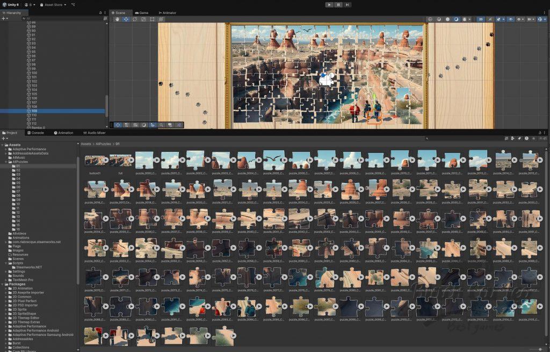Select the full image thumbnail

(x=120, y=160)
